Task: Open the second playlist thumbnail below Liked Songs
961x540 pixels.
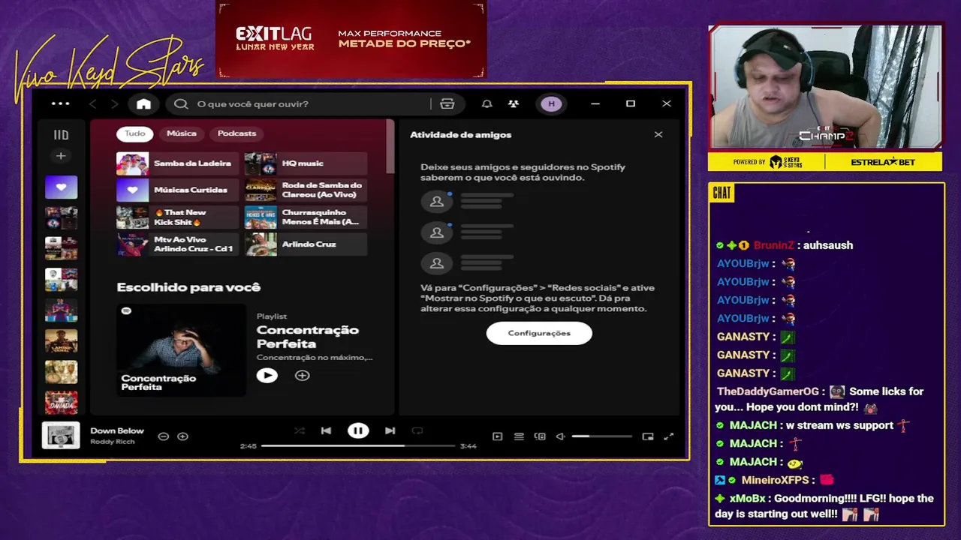Action: click(61, 248)
